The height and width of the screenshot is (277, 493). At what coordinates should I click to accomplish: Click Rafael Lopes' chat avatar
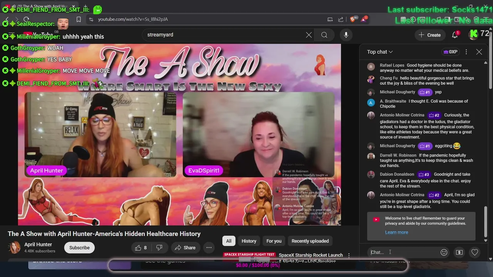(x=371, y=67)
